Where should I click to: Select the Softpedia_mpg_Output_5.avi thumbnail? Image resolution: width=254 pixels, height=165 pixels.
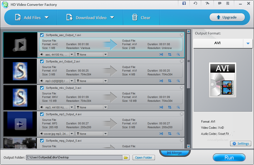coord(20,143)
